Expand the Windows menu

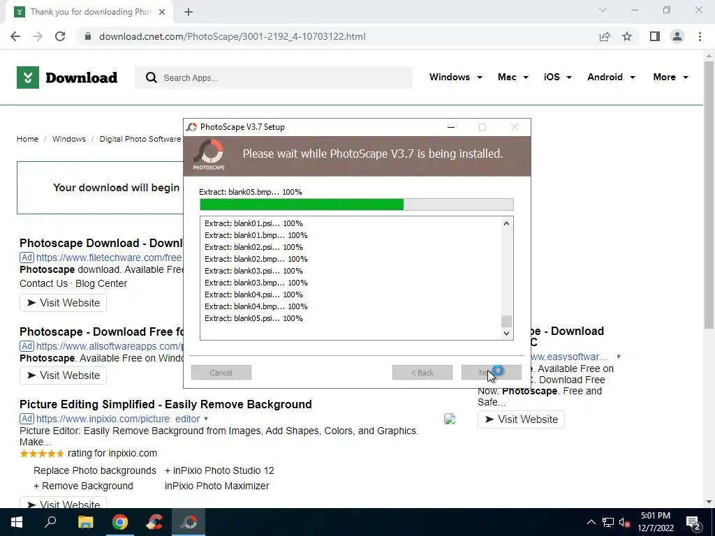[x=456, y=77]
